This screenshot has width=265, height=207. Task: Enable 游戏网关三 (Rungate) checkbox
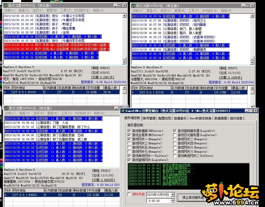pos(129,143)
